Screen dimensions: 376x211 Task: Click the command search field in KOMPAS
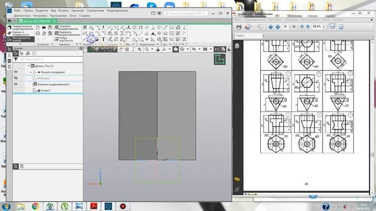186,13
